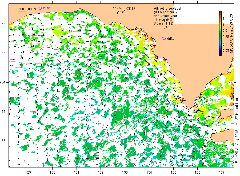This screenshot has width=240, height=176.
Task: Click the '(0.1m contours)' caption line
Action: (165, 12)
